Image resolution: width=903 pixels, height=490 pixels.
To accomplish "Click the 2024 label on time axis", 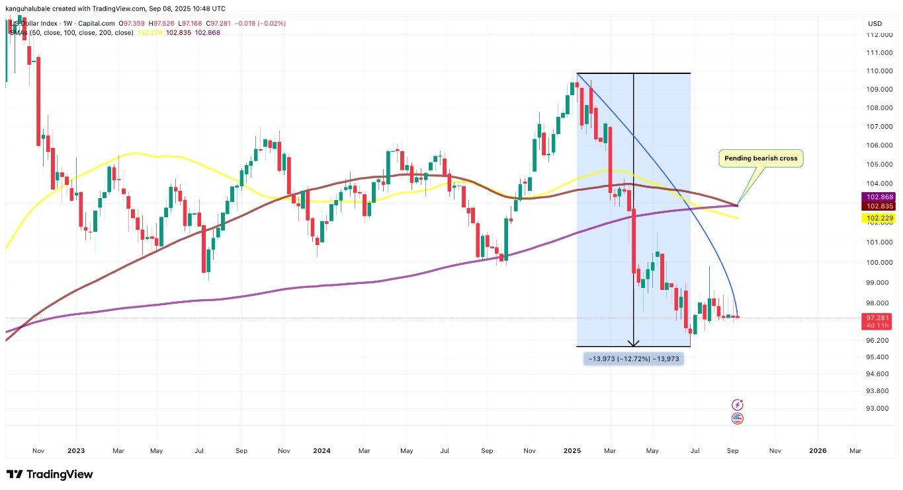I will [322, 451].
